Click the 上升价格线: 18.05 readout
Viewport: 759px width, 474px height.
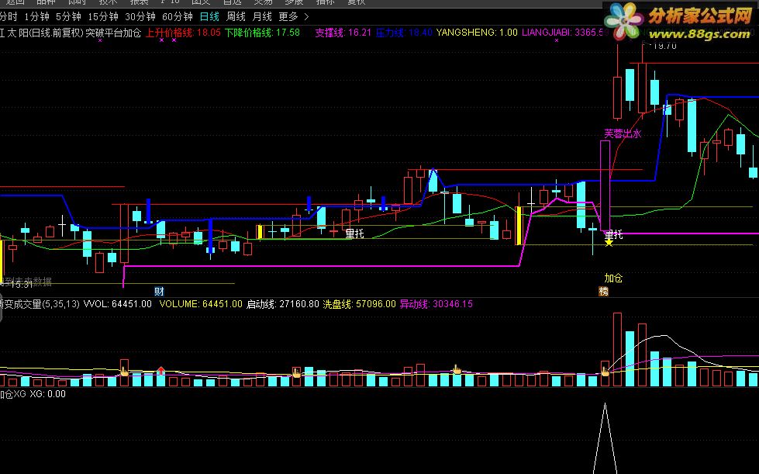click(x=183, y=33)
